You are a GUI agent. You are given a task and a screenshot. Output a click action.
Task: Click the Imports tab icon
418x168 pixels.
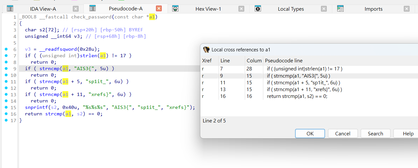[x=340, y=9]
